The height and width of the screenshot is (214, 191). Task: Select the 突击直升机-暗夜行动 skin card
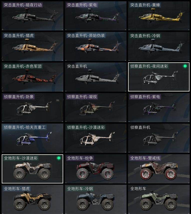[x=32, y=16]
